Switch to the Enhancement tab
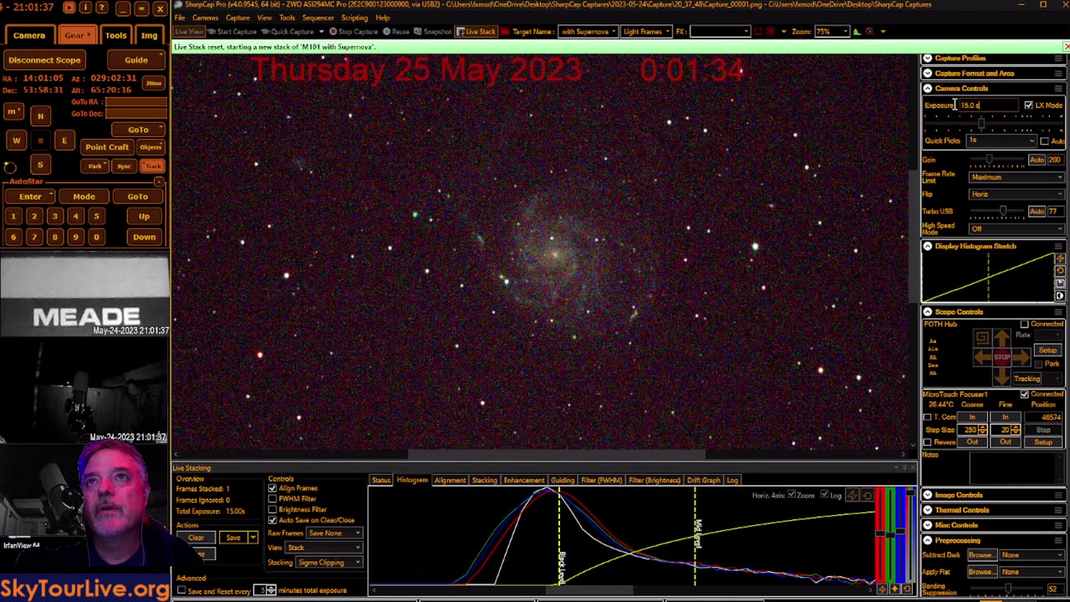 pos(524,481)
